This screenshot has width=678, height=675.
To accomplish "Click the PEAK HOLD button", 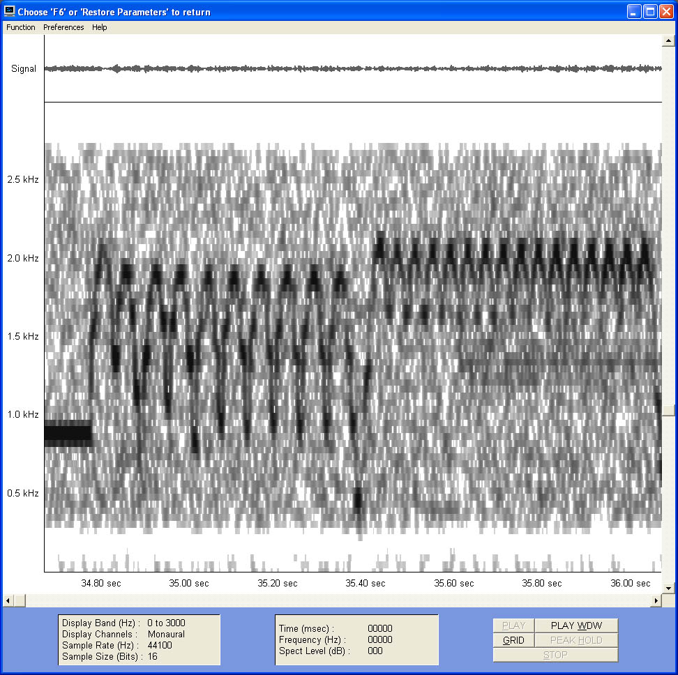I will [x=576, y=640].
